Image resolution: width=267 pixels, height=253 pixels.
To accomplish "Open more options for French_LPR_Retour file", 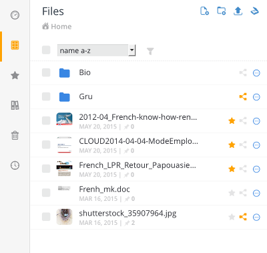I will point(256,169).
